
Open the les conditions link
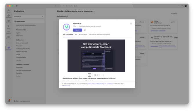click(x=109, y=84)
